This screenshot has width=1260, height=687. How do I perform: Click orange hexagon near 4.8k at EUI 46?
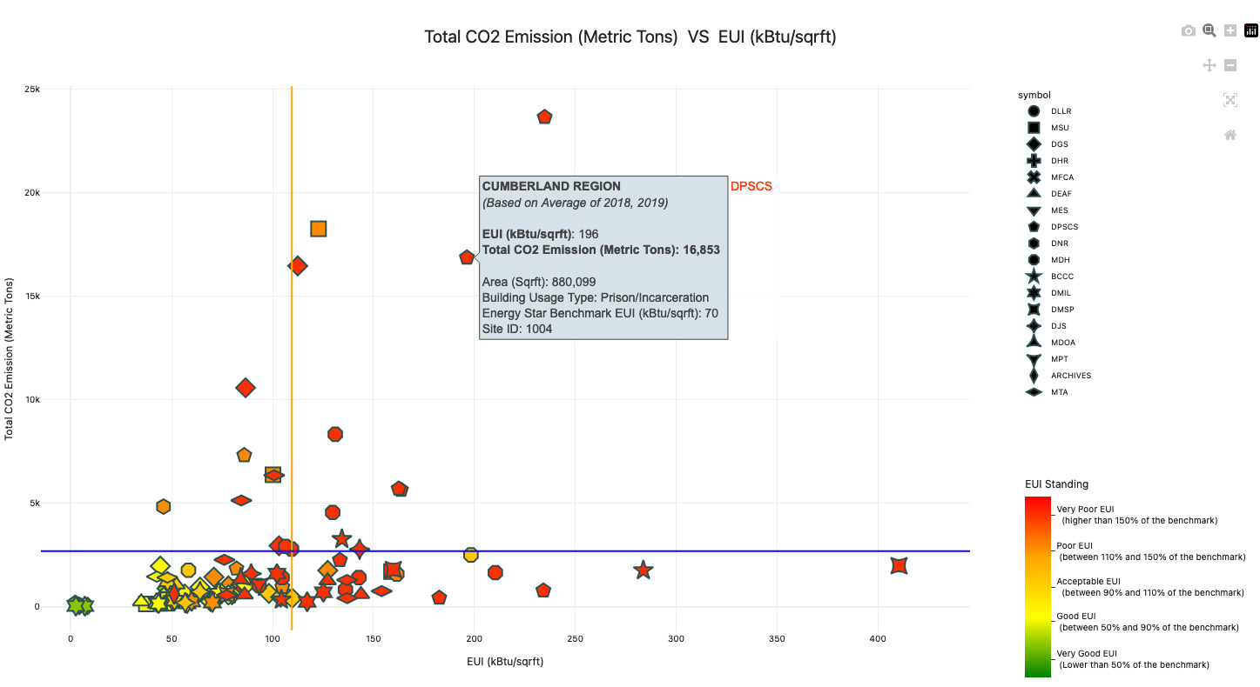point(163,506)
